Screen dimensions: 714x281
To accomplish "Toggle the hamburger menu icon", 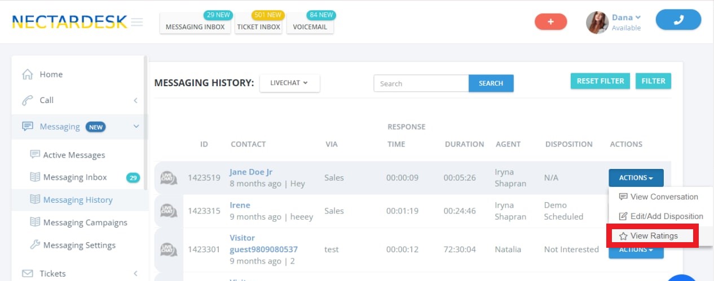I will (137, 23).
